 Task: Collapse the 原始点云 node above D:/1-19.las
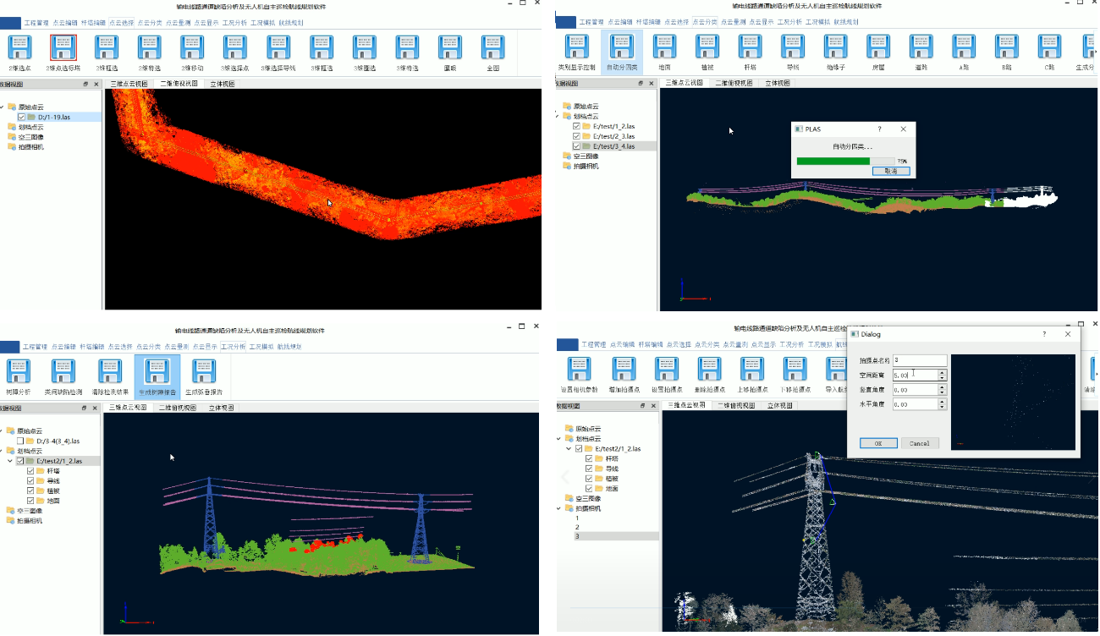coord(3,107)
